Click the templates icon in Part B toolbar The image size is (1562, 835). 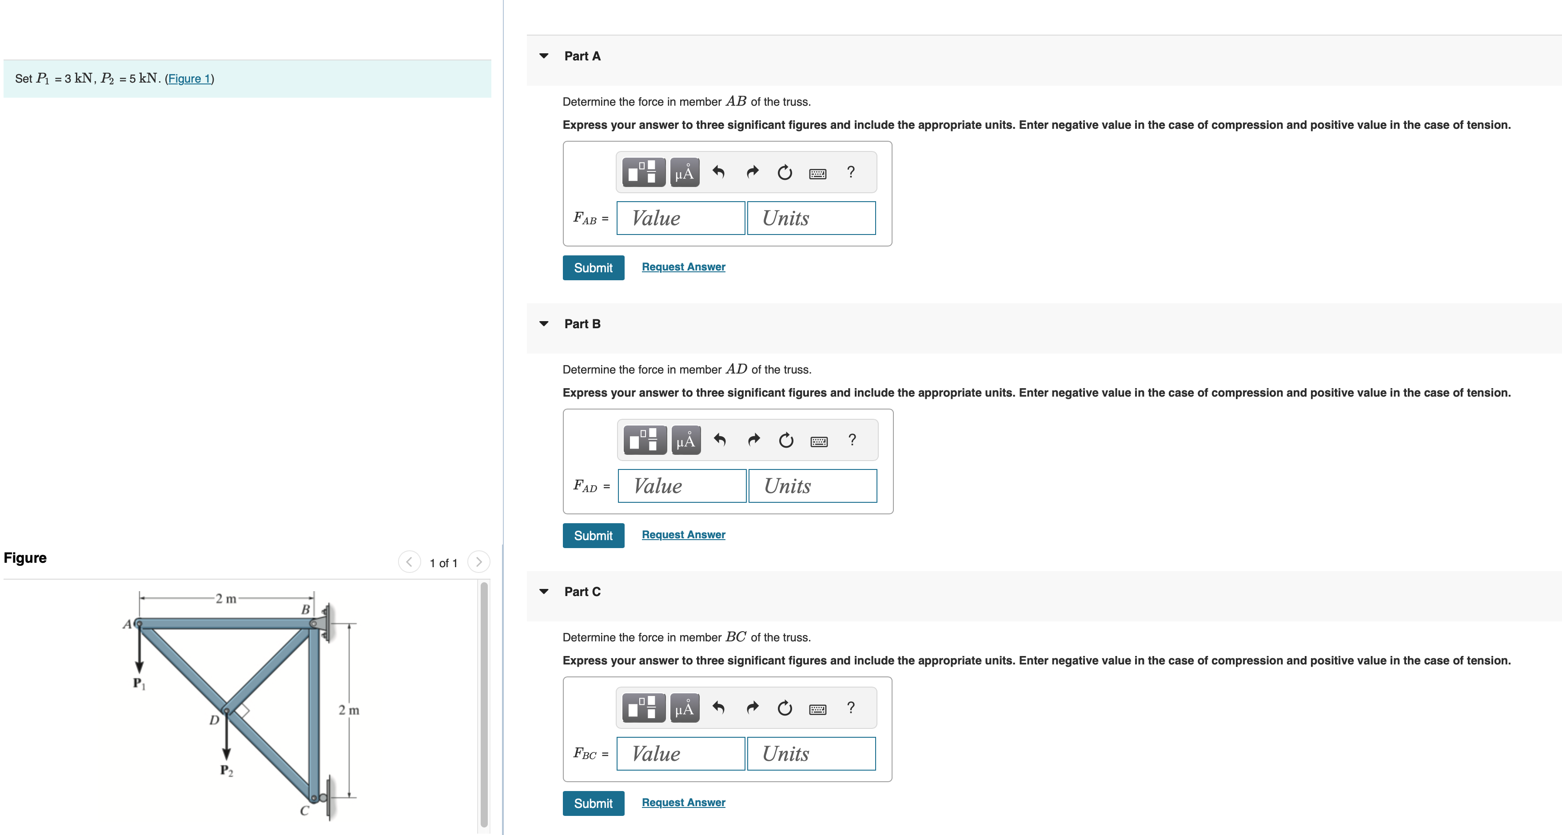[x=645, y=440]
